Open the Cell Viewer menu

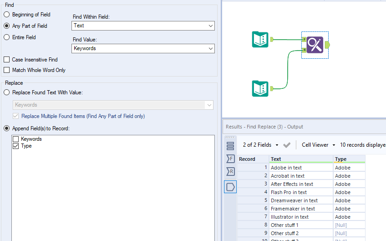318,145
